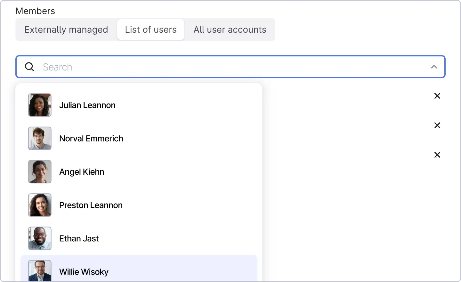Remove the third member with the lowest X
Screen dimensions: 461x282
point(437,155)
